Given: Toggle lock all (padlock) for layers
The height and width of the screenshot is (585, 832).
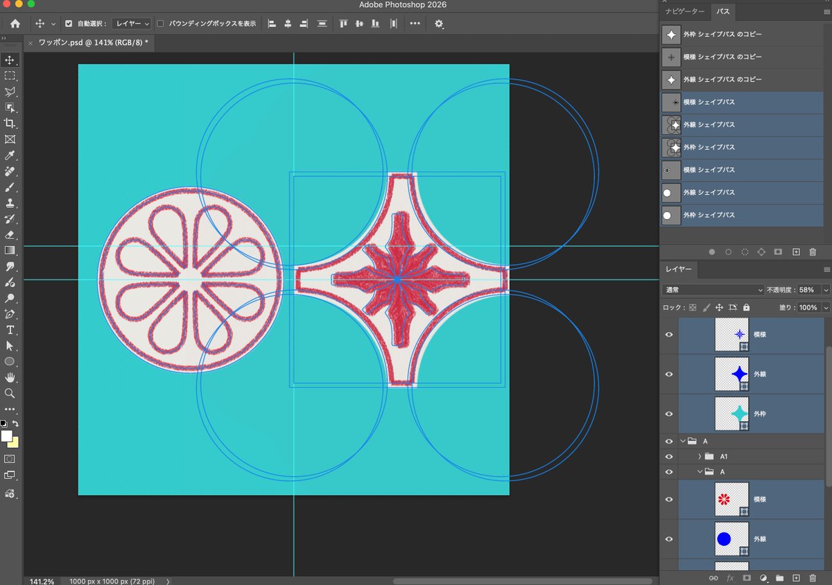Looking at the screenshot, I should tap(746, 307).
